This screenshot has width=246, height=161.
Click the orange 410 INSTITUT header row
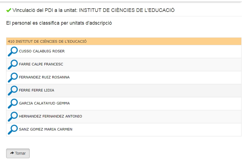[x=124, y=42]
